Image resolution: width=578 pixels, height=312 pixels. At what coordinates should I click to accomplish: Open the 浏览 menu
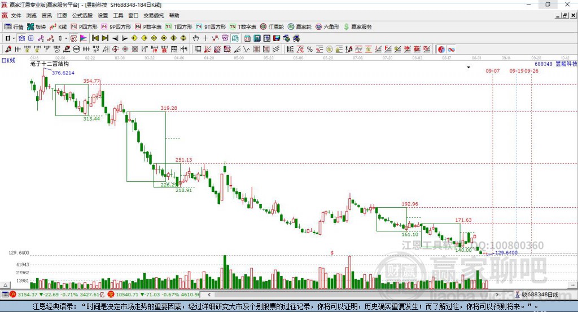[x=32, y=15]
